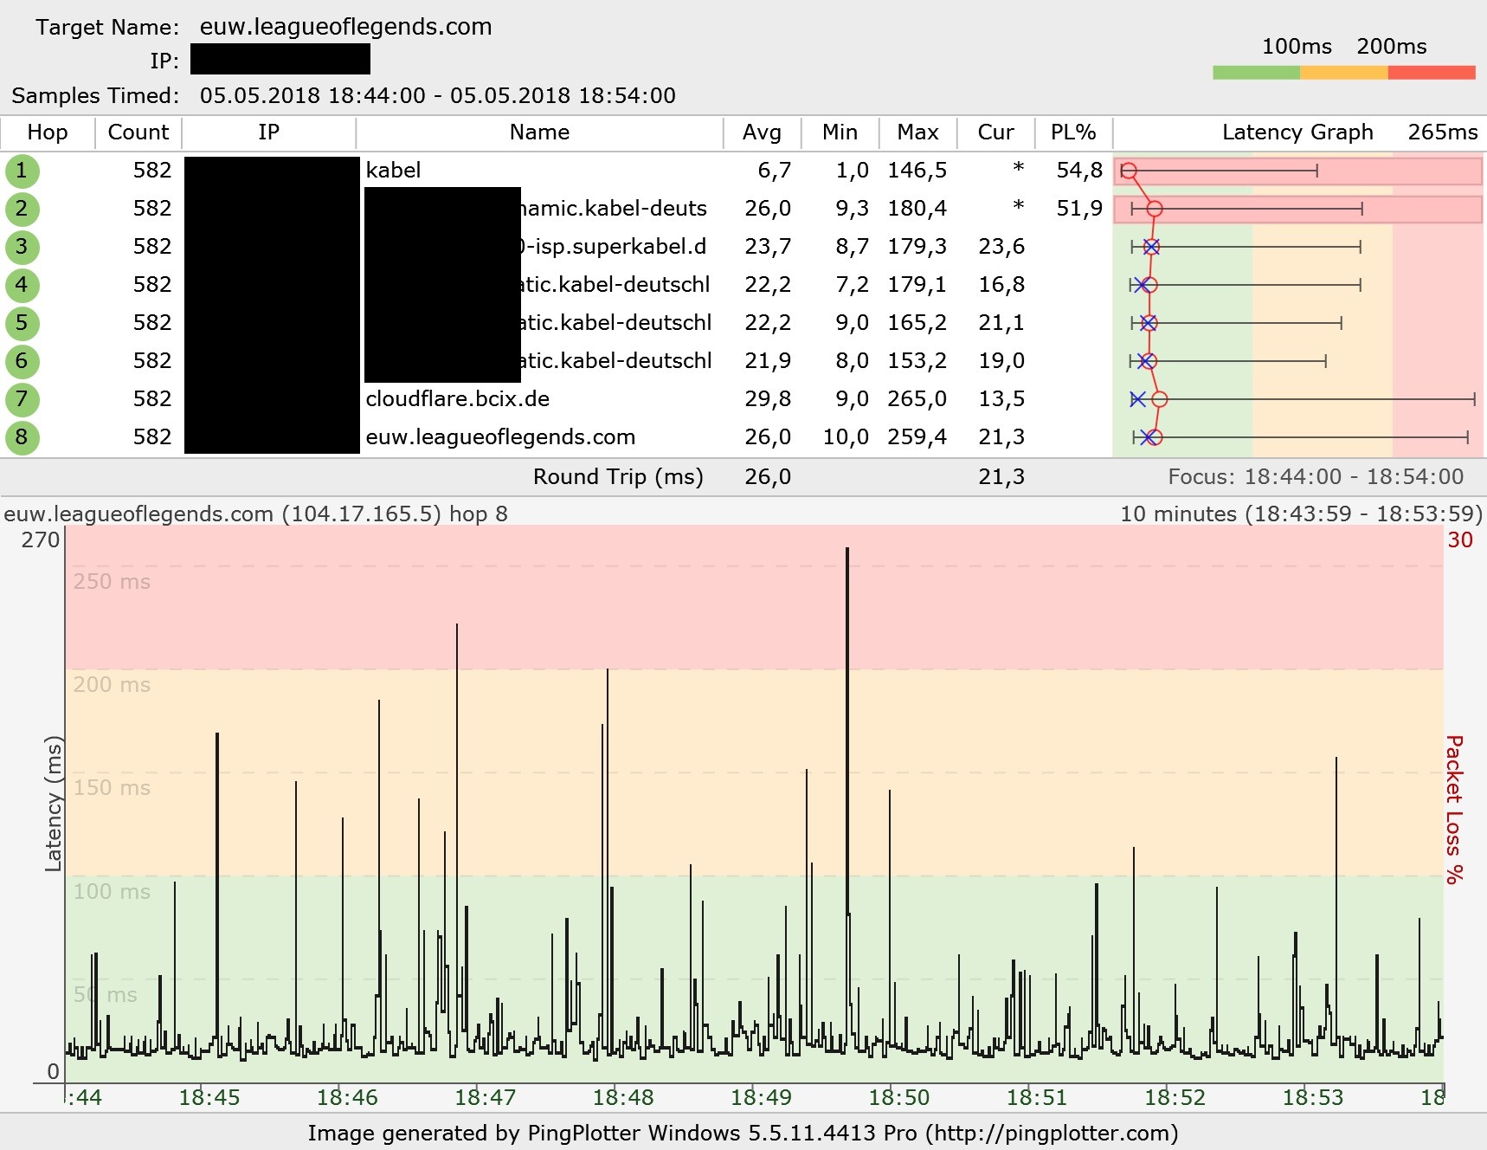
Task: Click the 265,0 max latency value
Action: click(917, 399)
